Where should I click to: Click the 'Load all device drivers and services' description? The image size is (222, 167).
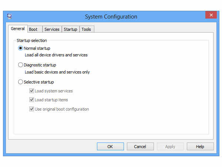click(x=56, y=55)
